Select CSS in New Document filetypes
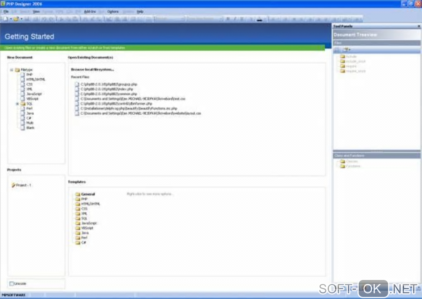The image size is (422, 299). (x=29, y=84)
